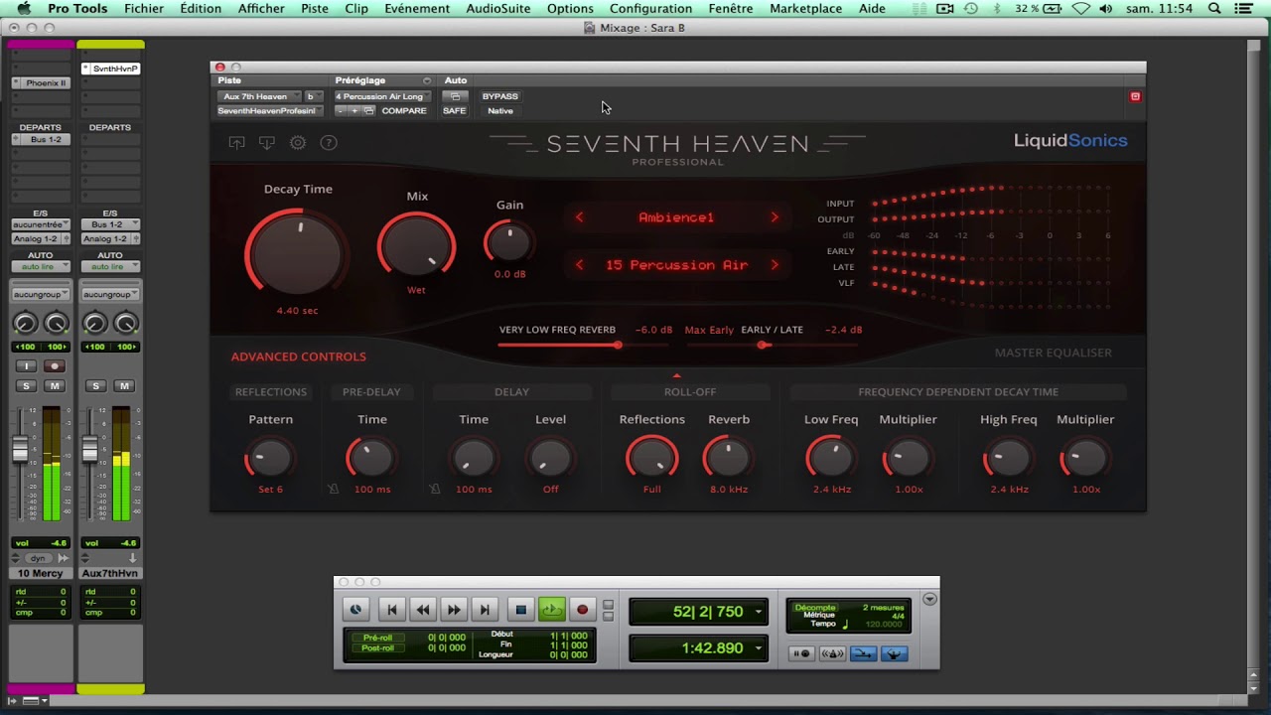The image size is (1271, 715).
Task: Go to preset after 15 Percussion Air
Action: click(775, 265)
